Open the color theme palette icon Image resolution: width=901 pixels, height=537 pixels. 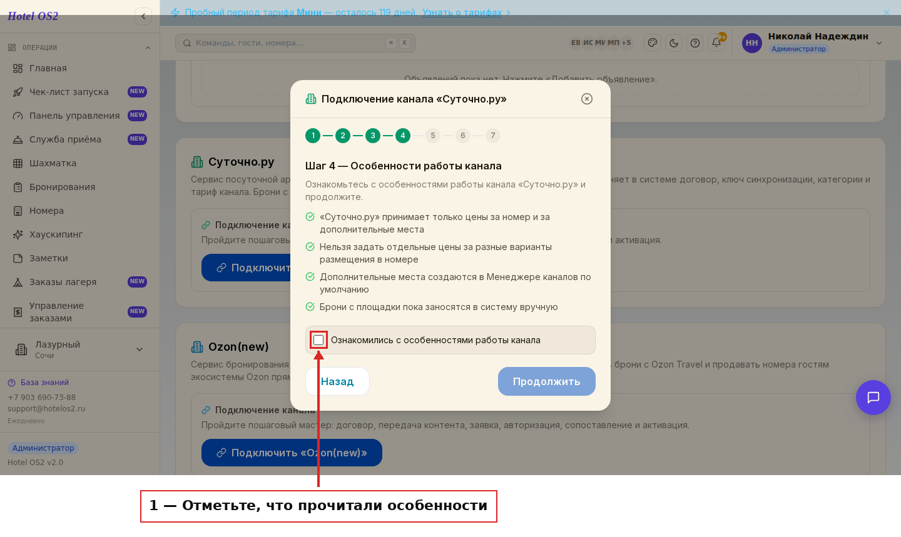[x=653, y=43]
